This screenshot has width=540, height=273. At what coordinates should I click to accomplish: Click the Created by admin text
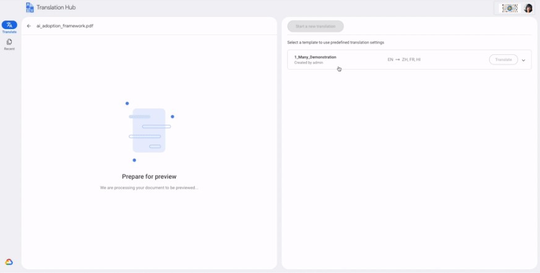click(309, 63)
